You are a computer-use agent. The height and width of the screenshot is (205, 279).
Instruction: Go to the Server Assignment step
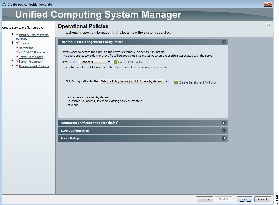[x=31, y=62]
